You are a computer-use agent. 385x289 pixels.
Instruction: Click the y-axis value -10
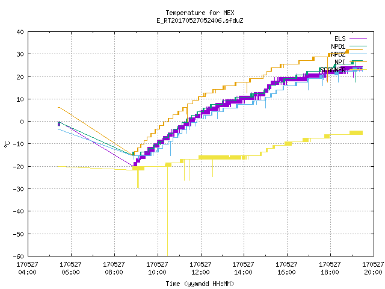(x=19, y=144)
